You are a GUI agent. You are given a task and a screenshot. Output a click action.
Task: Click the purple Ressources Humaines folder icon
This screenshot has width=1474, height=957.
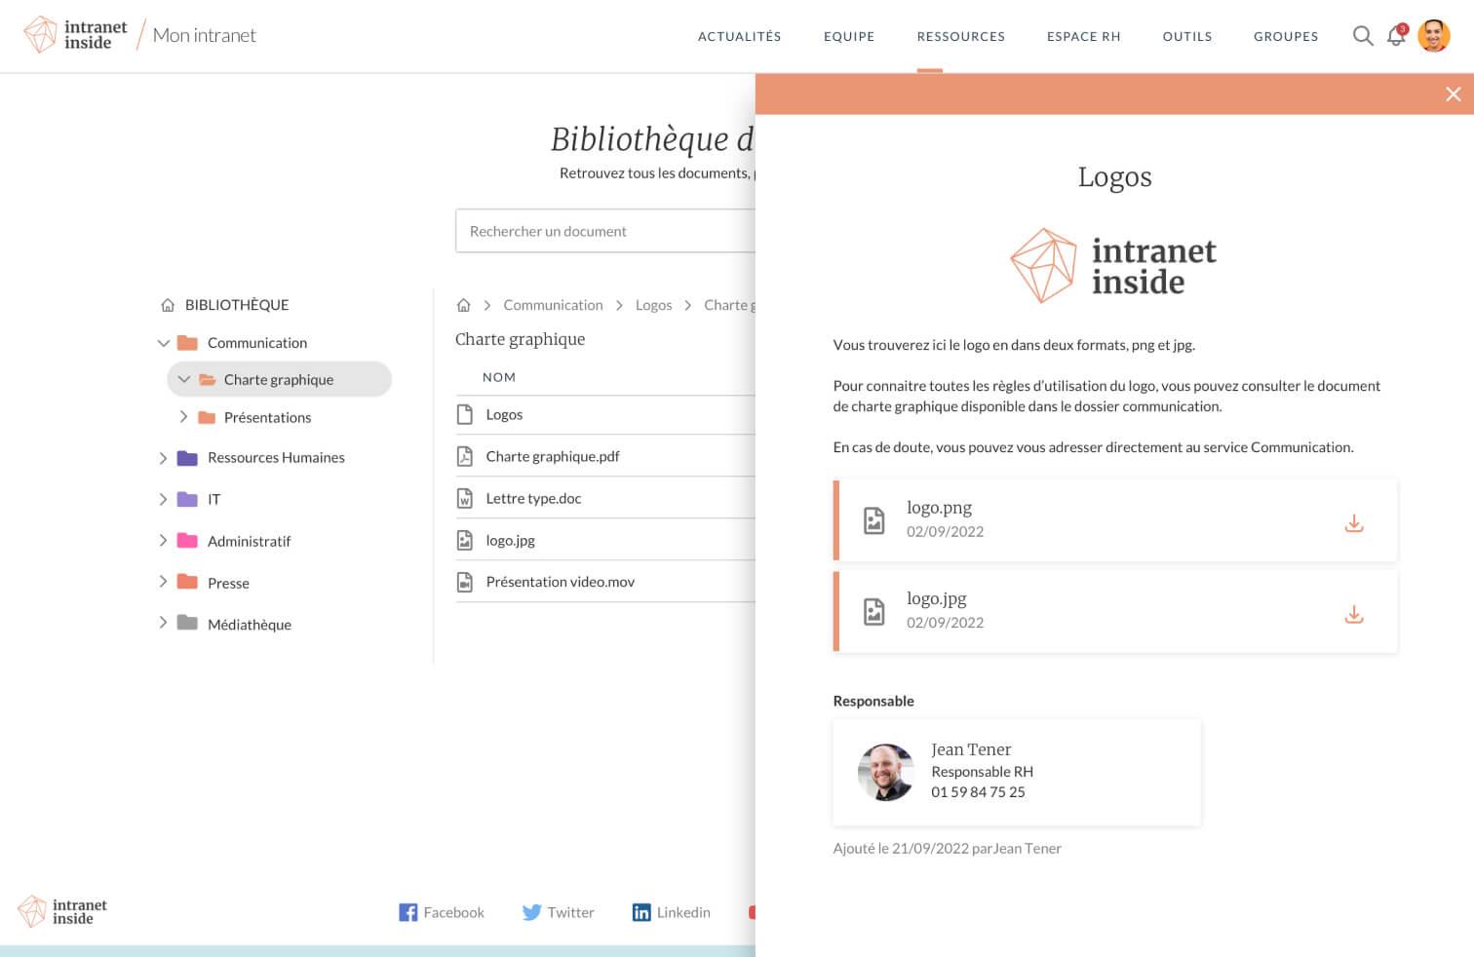click(x=188, y=458)
